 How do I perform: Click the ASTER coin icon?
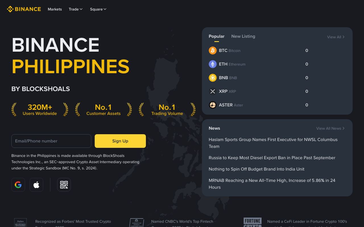213,105
